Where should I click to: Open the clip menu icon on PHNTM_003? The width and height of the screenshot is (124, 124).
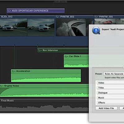coord(58,17)
